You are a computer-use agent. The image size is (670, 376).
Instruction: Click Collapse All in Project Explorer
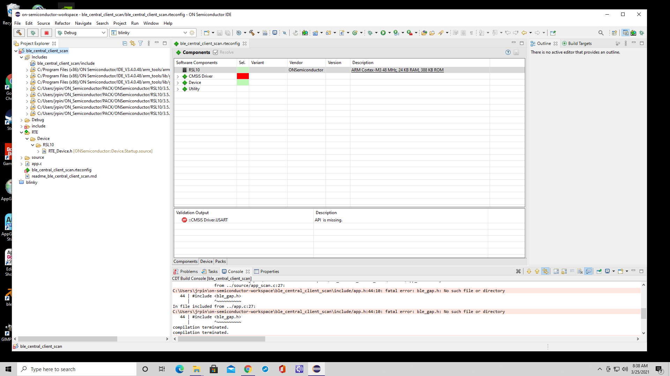click(125, 44)
